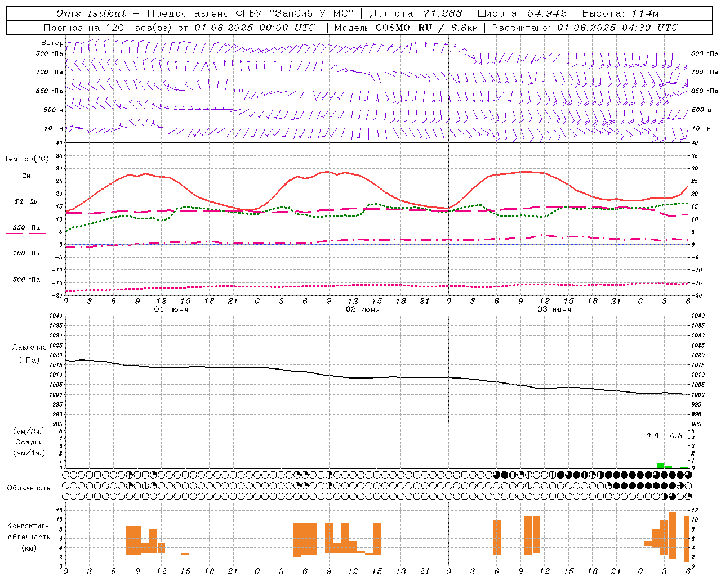The height and width of the screenshot is (576, 721).
Task: Click the 0.6 precipitation amount value
Action: click(x=652, y=435)
